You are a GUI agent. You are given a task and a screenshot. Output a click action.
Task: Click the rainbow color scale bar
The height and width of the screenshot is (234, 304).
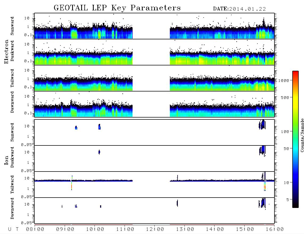pyautogui.click(x=295, y=139)
